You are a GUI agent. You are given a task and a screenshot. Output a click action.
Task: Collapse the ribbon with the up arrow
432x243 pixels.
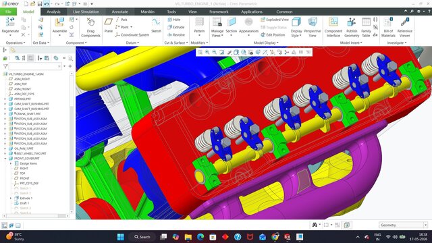tap(406, 11)
